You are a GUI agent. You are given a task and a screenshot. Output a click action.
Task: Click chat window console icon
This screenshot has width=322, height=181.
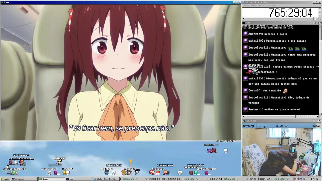244,23
